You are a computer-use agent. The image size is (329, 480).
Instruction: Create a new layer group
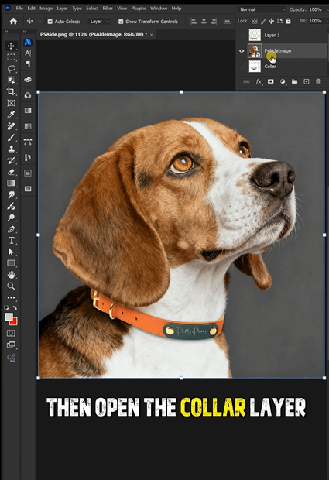(294, 81)
